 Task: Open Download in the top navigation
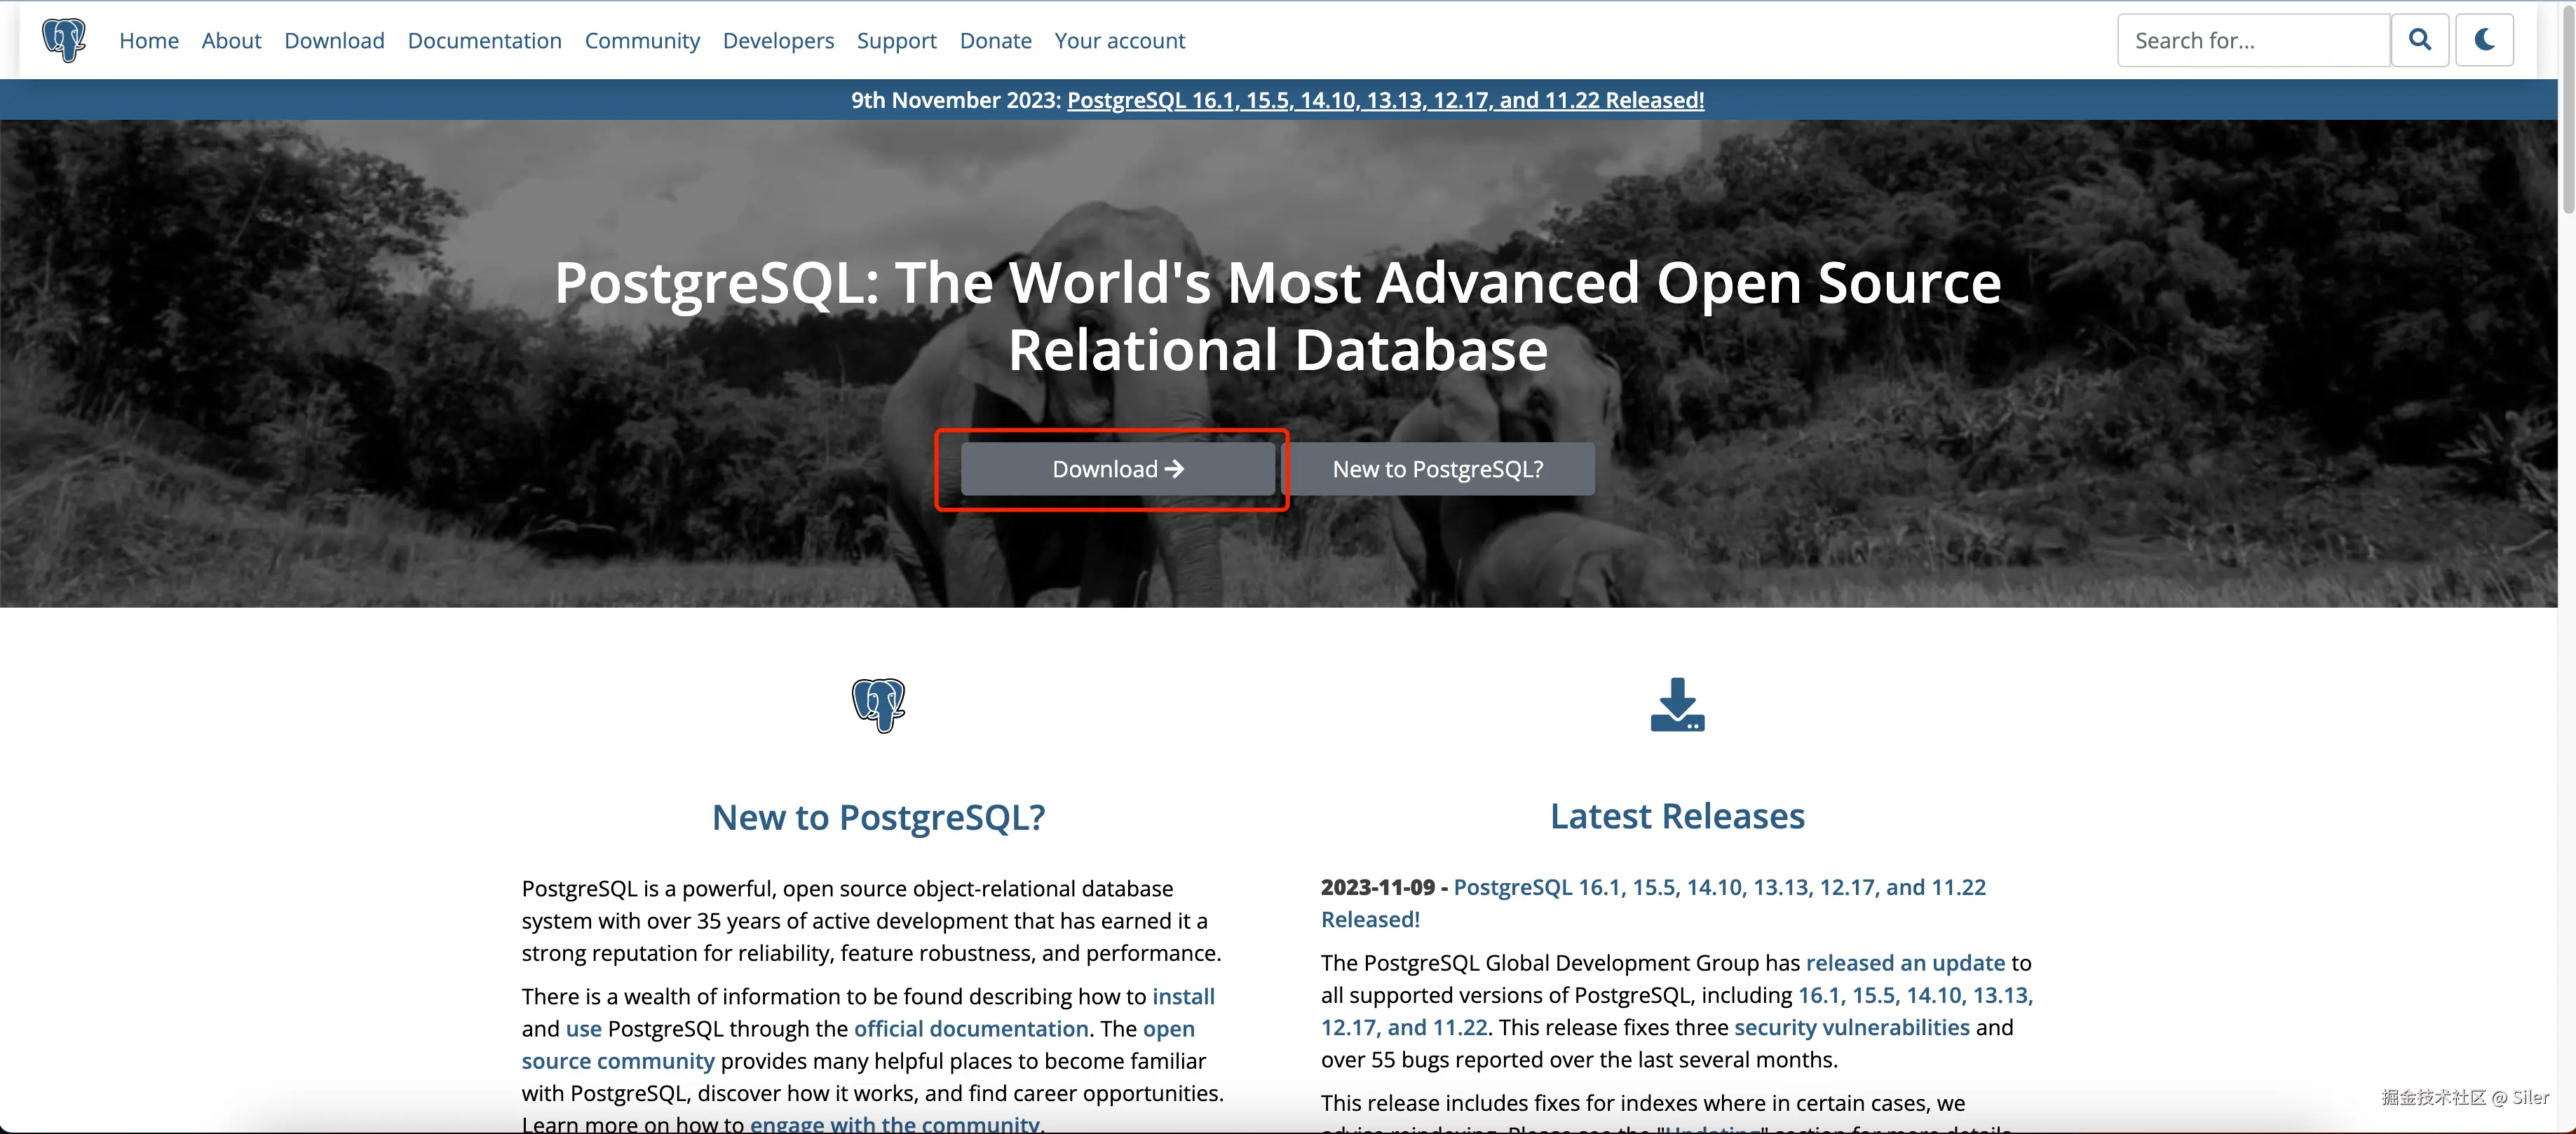[x=334, y=41]
